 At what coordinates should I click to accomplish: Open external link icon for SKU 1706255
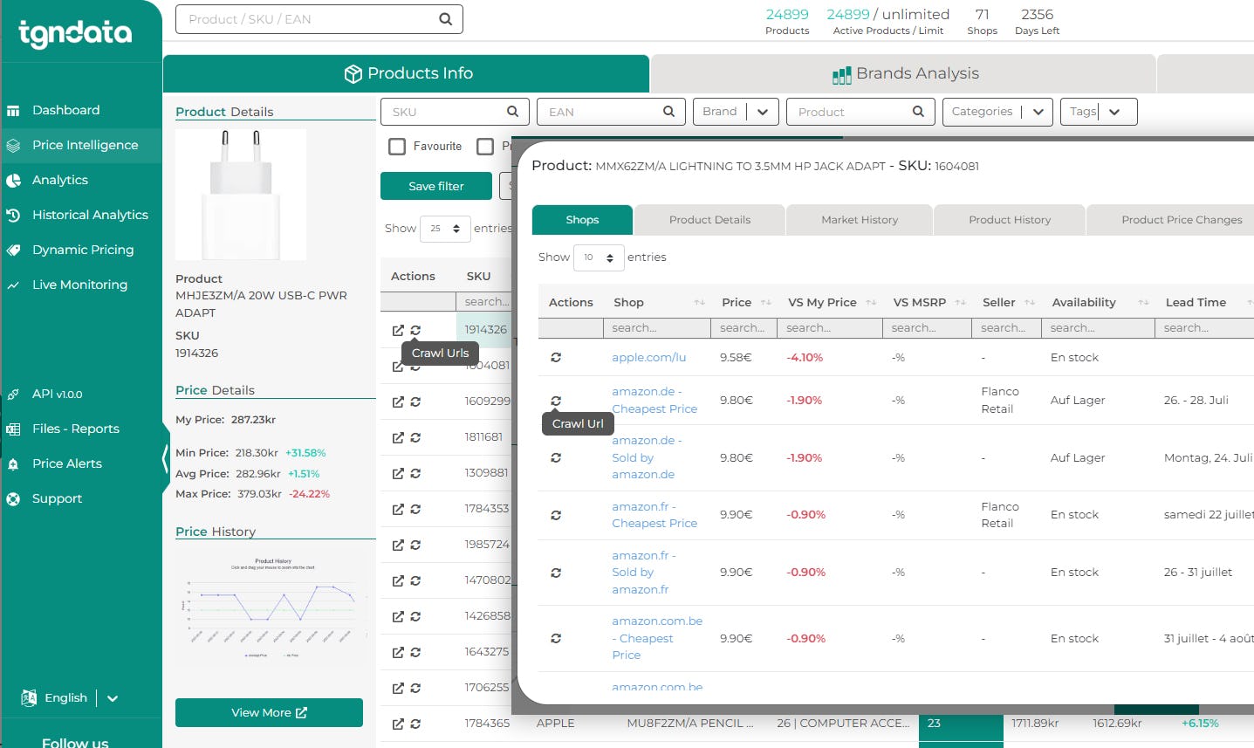(x=398, y=688)
